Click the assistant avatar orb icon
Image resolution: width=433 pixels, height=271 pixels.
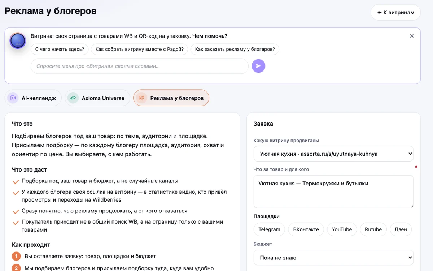pos(18,41)
